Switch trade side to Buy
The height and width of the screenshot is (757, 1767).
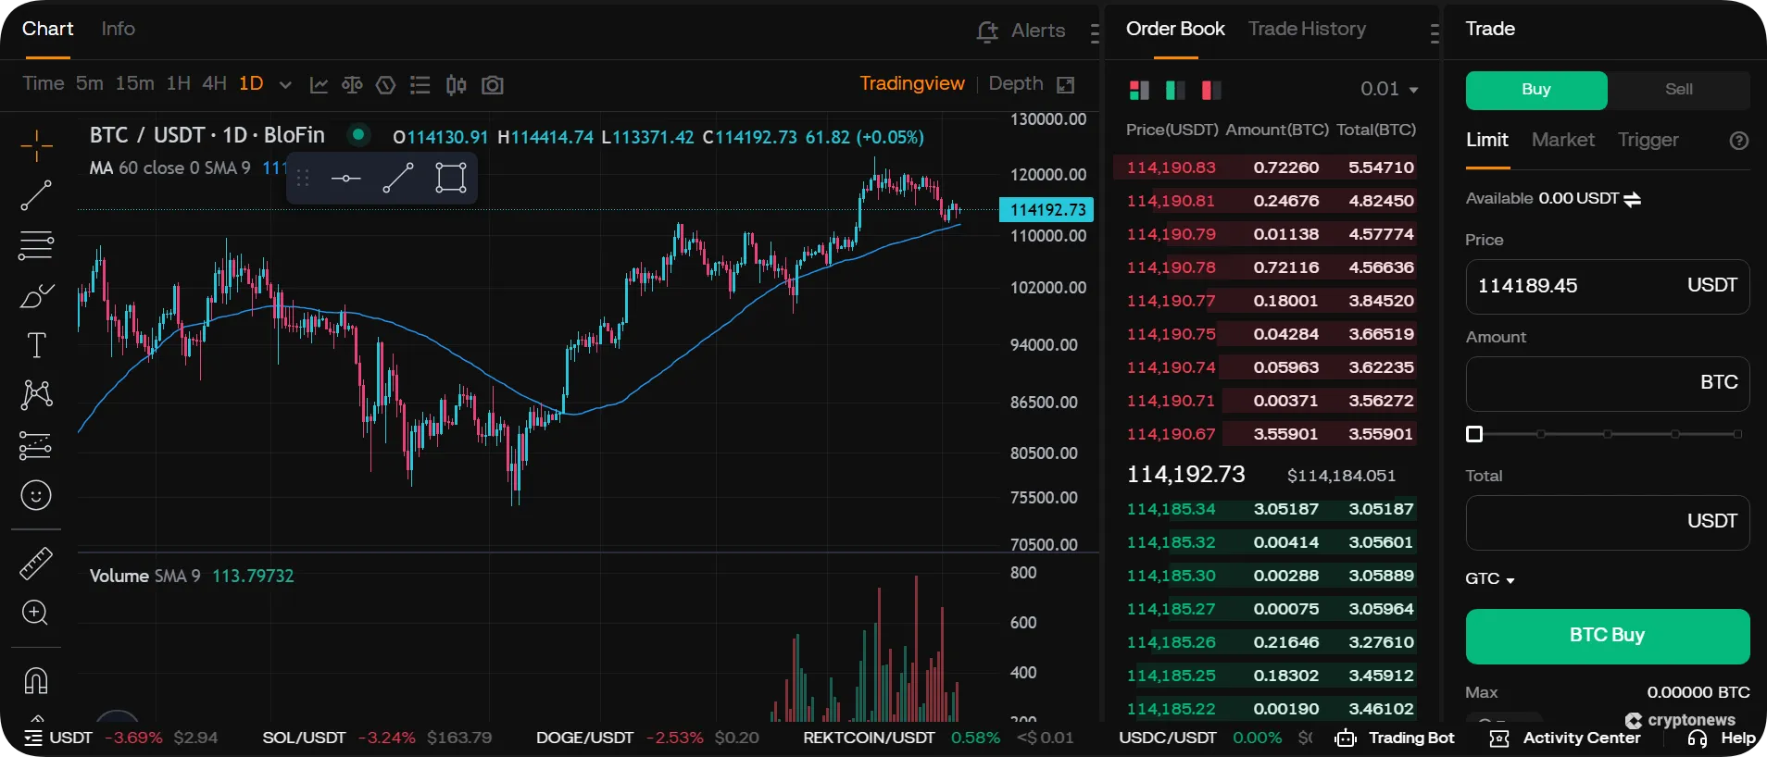coord(1536,90)
